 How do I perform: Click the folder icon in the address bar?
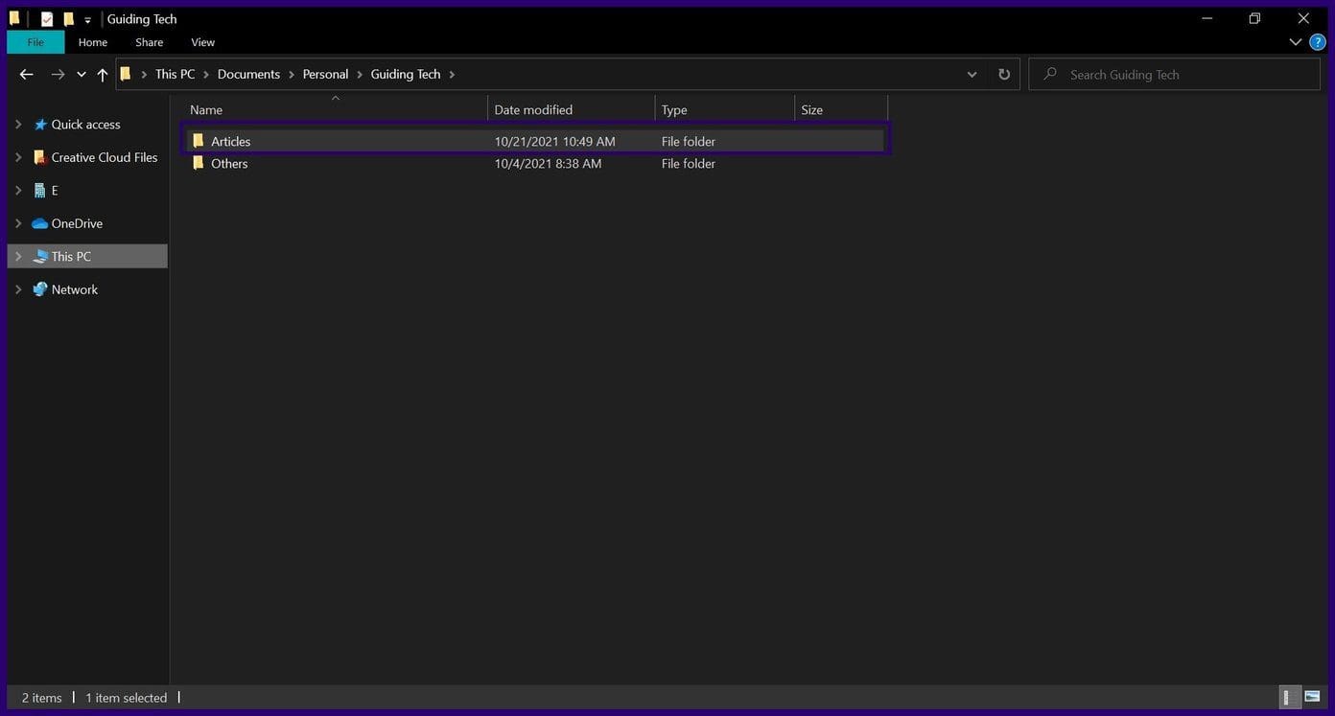point(125,74)
